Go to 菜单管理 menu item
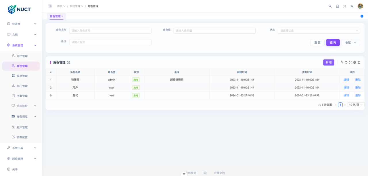Image resolution: width=368 pixels, height=176 pixels. pos(22,76)
